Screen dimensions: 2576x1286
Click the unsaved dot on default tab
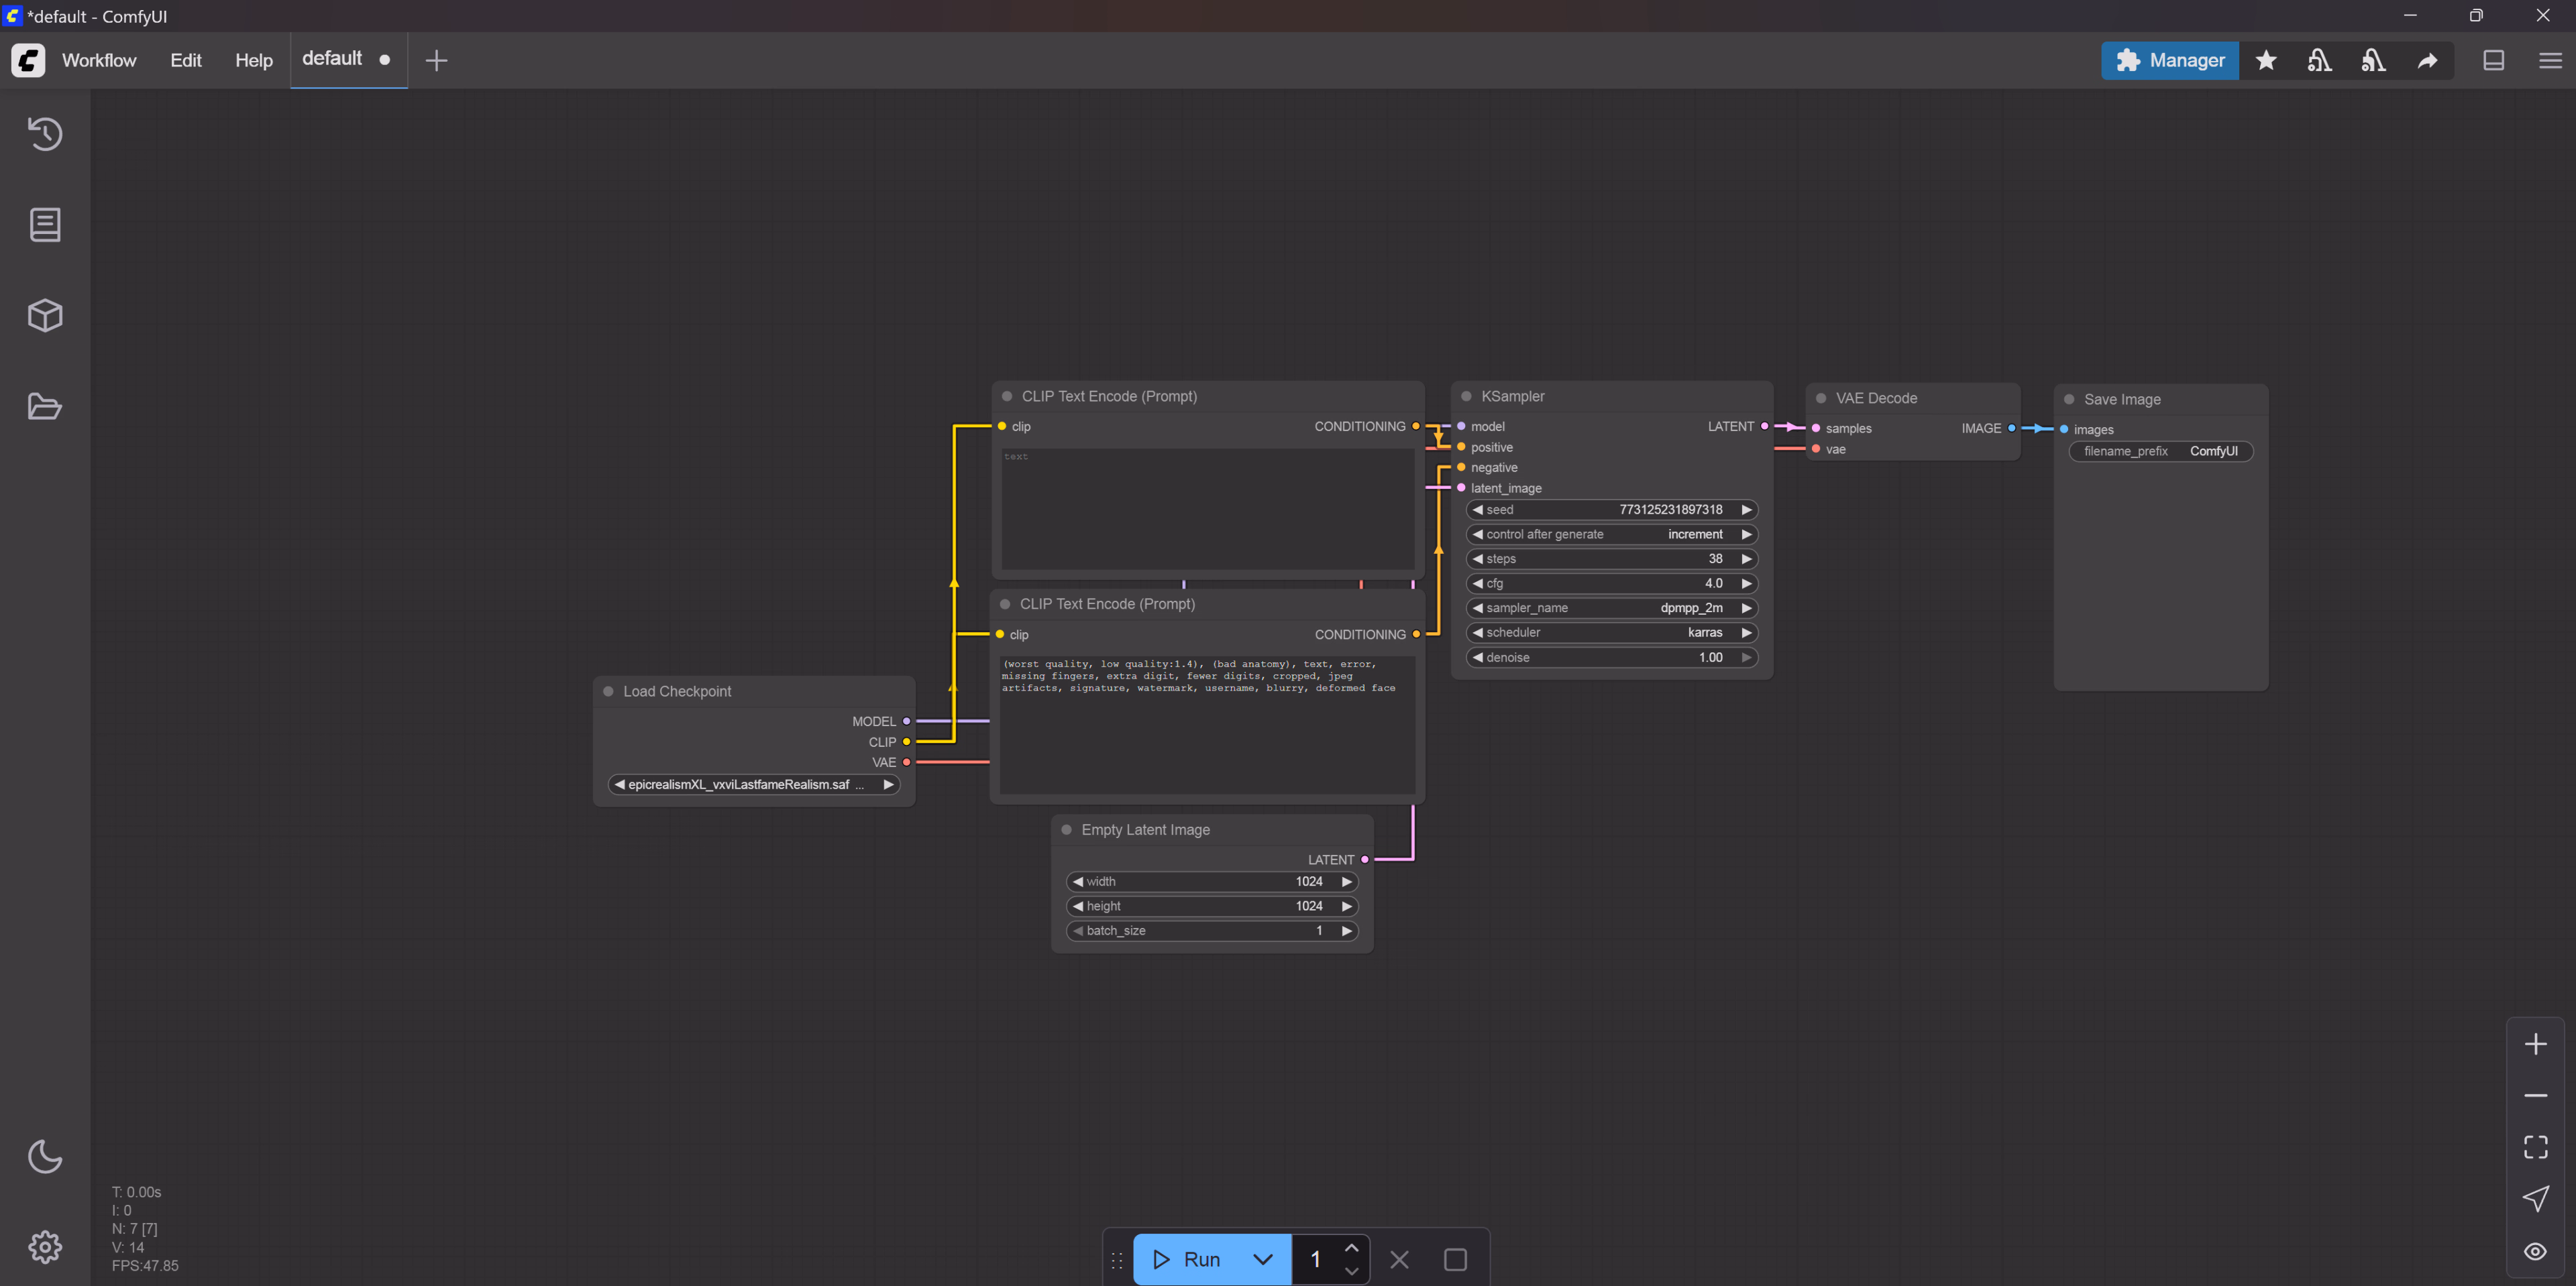[x=385, y=60]
